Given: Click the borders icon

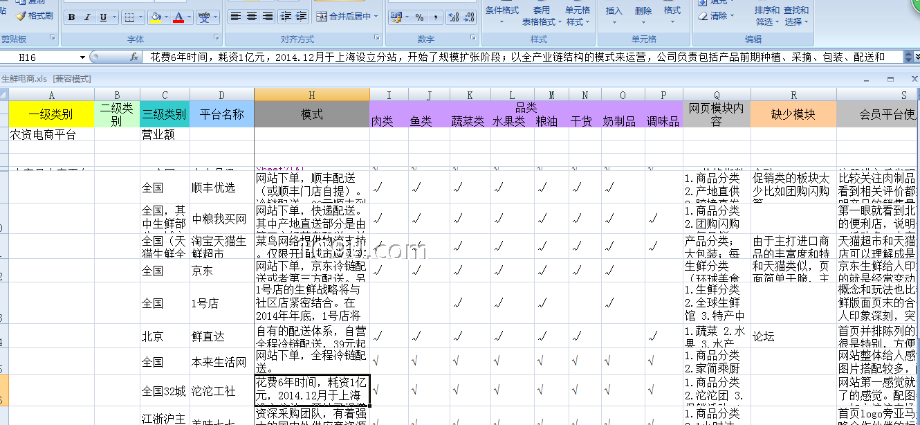Looking at the screenshot, I should point(129,17).
